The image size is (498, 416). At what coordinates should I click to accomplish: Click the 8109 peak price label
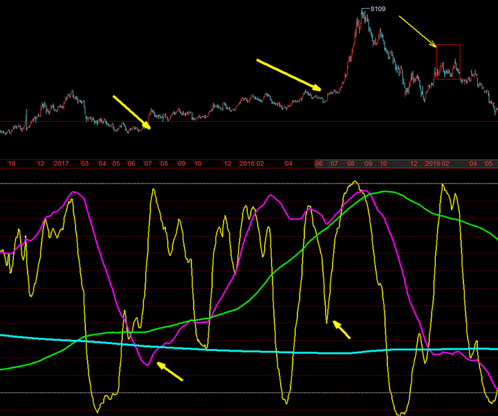pos(378,9)
